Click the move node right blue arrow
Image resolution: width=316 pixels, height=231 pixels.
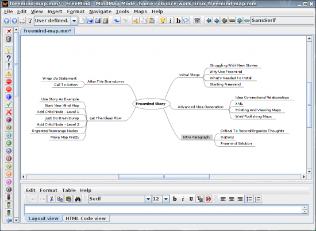[x=217, y=21]
